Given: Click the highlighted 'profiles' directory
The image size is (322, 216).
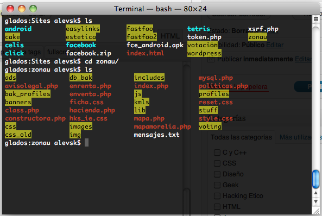Looking at the screenshot, I should [214, 94].
